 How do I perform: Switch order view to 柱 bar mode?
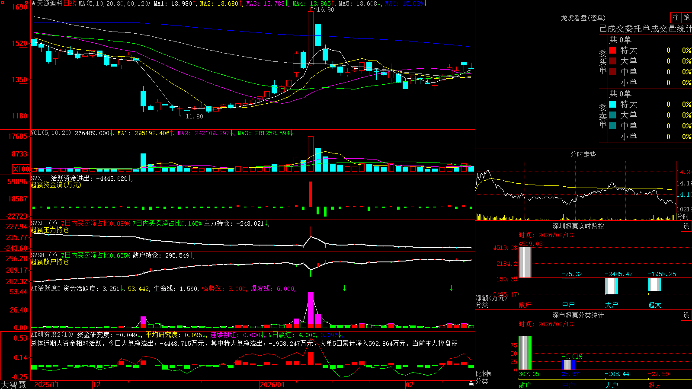click(676, 17)
